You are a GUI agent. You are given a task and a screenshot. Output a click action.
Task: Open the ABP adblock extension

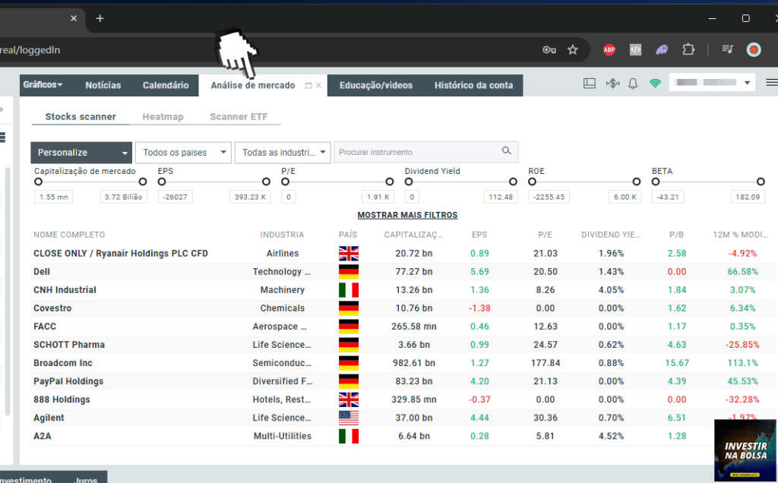click(609, 49)
